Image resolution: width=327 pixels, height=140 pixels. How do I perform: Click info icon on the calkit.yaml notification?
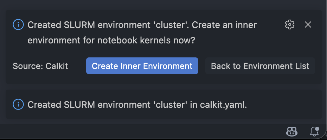(x=18, y=104)
